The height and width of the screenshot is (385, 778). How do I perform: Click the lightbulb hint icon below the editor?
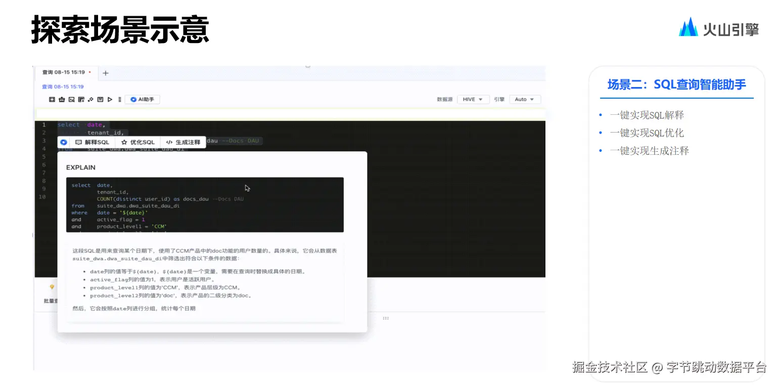[x=52, y=287]
